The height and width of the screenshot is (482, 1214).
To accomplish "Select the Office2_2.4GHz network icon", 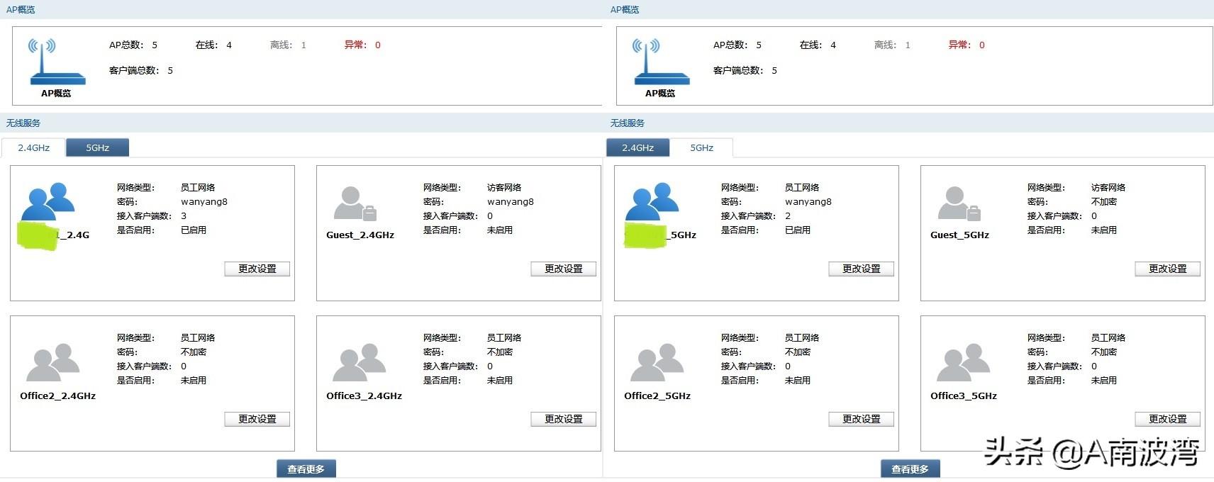I will [x=52, y=363].
